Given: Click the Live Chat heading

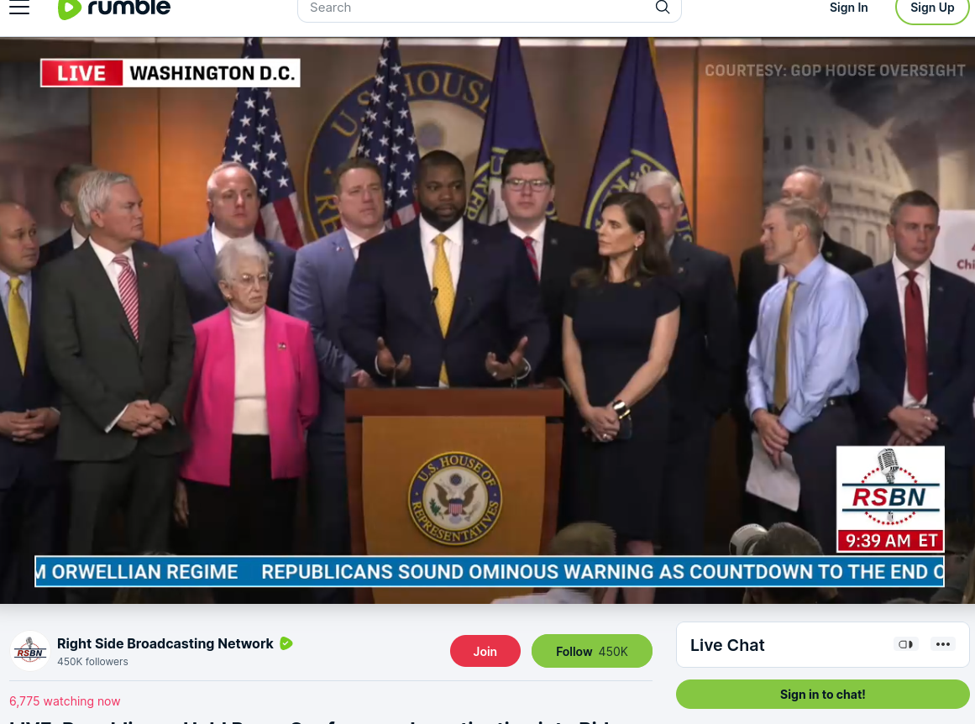Looking at the screenshot, I should coord(727,645).
